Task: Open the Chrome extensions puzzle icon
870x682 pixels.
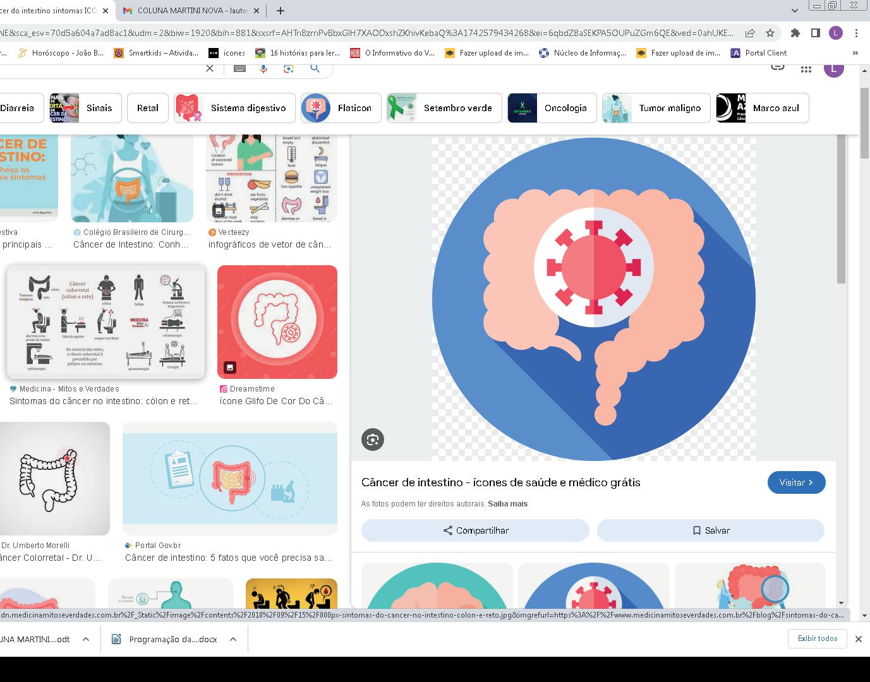Action: pos(795,33)
